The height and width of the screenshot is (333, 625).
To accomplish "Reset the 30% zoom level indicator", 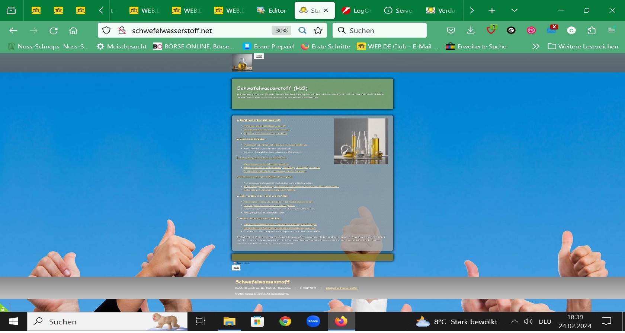I will (x=282, y=31).
